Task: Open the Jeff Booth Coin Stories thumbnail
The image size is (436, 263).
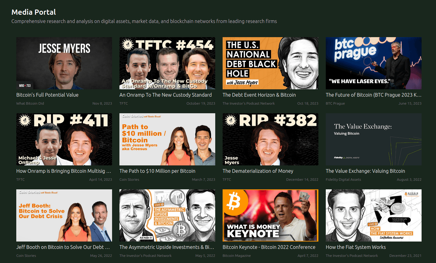Action: click(64, 215)
